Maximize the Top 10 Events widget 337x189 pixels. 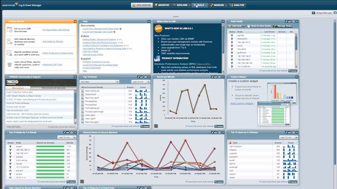click(x=145, y=77)
